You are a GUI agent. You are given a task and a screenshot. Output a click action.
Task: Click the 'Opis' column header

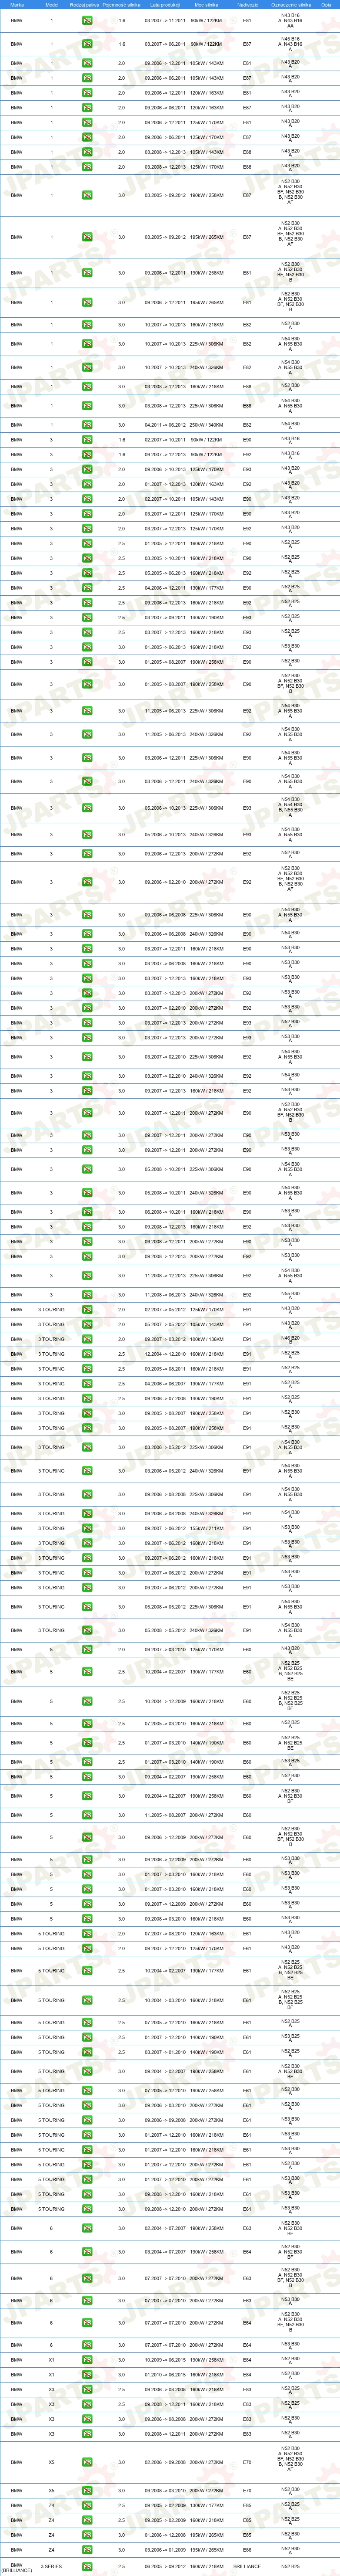[326, 4]
